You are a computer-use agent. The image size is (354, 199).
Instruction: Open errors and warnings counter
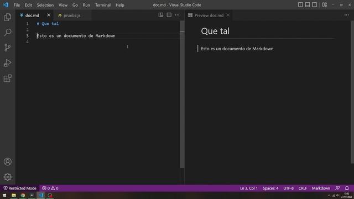coord(50,188)
